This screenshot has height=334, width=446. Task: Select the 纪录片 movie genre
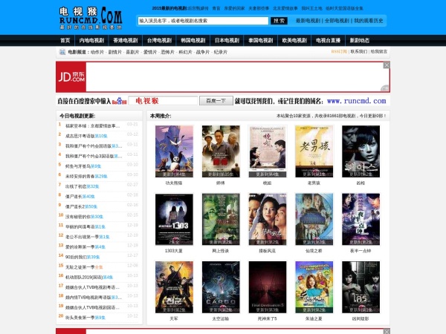coord(221,52)
